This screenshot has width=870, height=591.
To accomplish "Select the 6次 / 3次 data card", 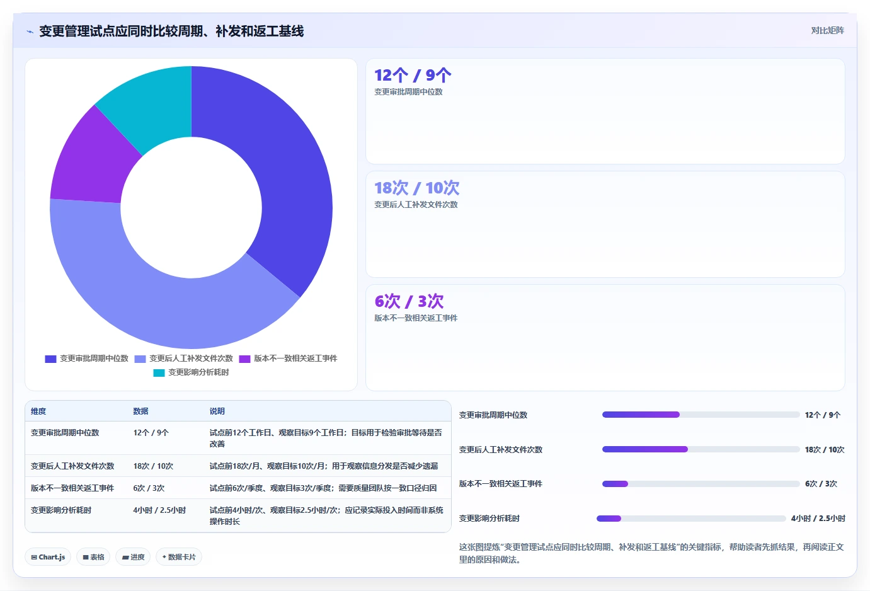I will (x=605, y=338).
